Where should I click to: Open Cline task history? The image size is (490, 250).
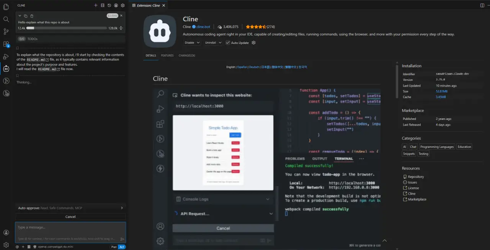(109, 5)
